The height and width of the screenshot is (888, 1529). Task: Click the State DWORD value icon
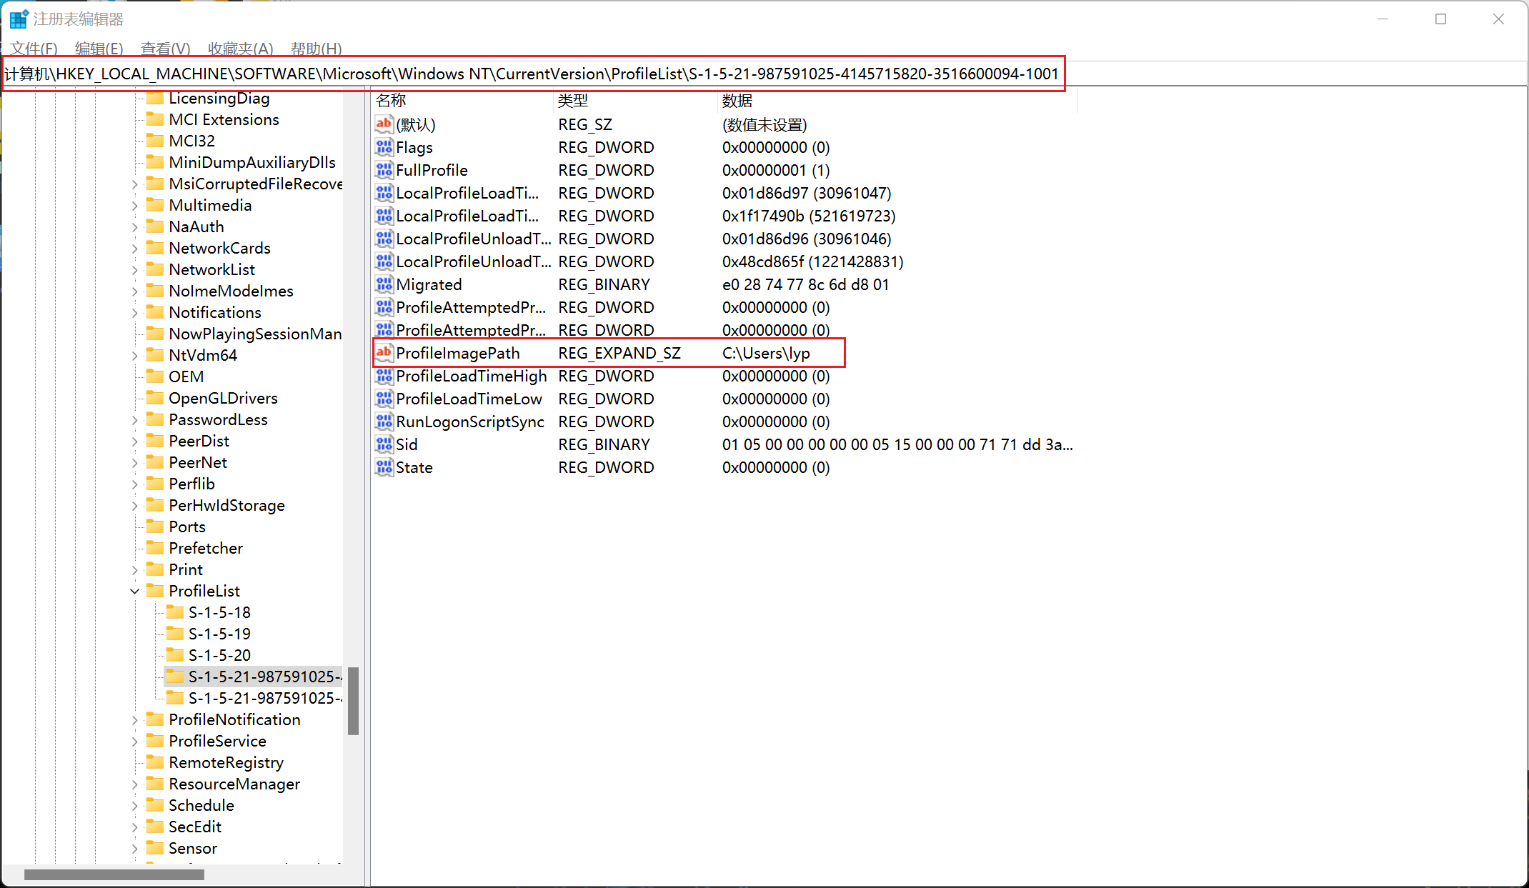384,467
